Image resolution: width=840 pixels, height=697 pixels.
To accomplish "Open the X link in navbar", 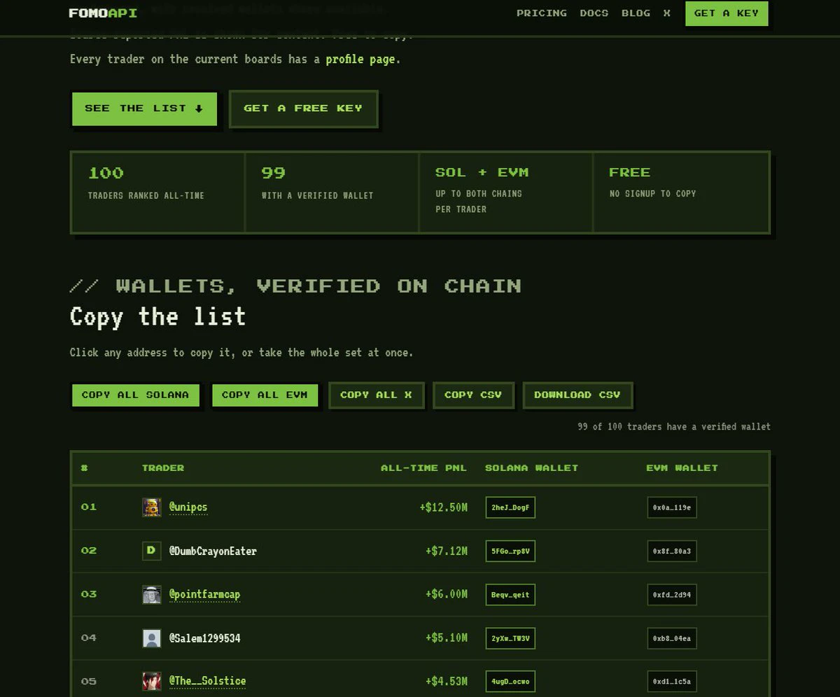I will click(x=667, y=13).
